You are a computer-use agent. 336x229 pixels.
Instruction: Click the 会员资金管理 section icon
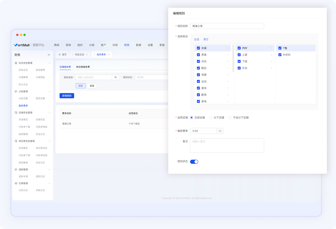(x=16, y=63)
